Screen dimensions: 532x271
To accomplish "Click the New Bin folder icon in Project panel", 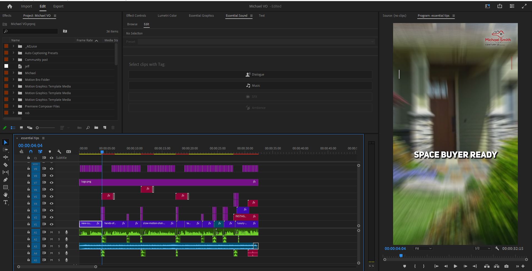I will pos(96,128).
